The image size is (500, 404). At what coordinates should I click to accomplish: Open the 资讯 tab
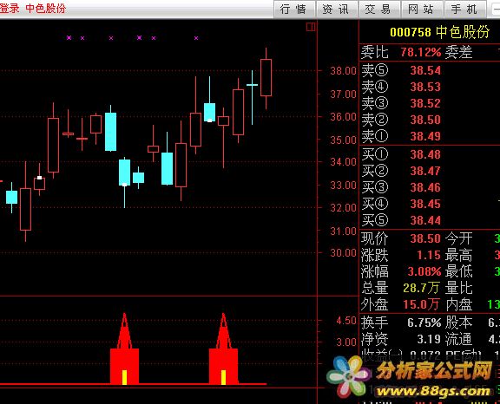coord(337,10)
